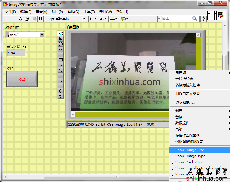
Task: Select the Pan hand tool
Action: pos(61,44)
